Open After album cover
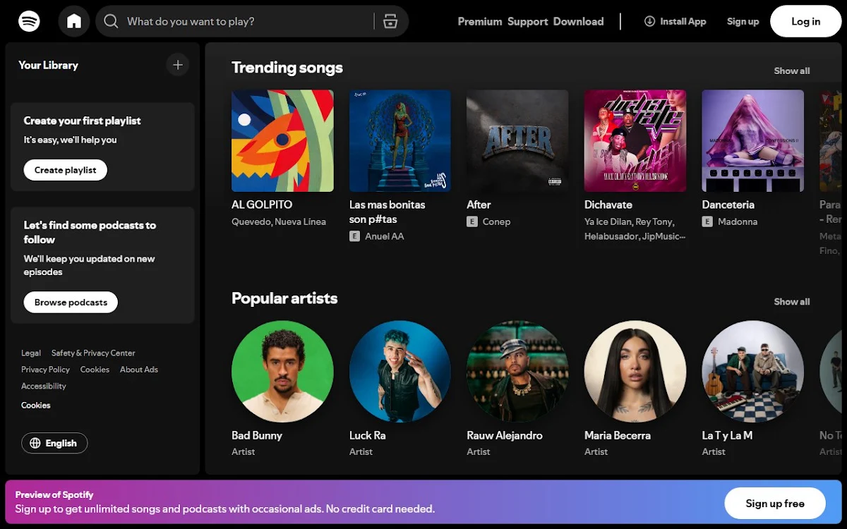 tap(517, 140)
